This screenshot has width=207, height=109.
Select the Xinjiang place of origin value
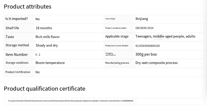click(x=142, y=19)
